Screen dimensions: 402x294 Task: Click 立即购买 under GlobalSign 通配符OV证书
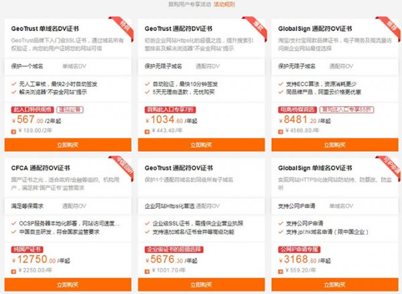(335, 145)
